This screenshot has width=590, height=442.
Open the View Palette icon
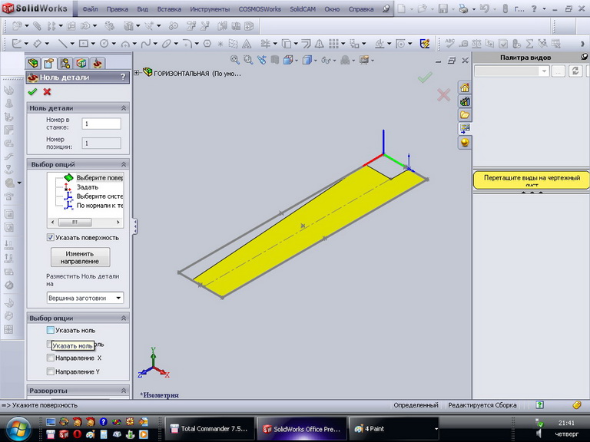(465, 129)
